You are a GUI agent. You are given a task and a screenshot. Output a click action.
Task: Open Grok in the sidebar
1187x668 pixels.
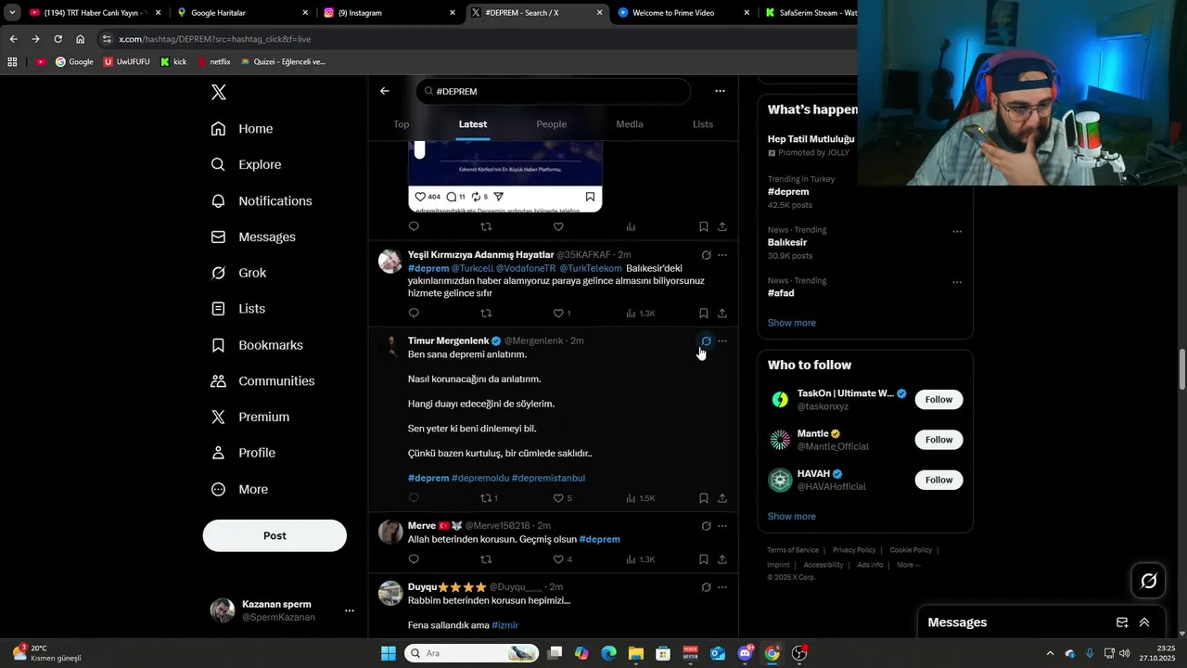(x=238, y=273)
